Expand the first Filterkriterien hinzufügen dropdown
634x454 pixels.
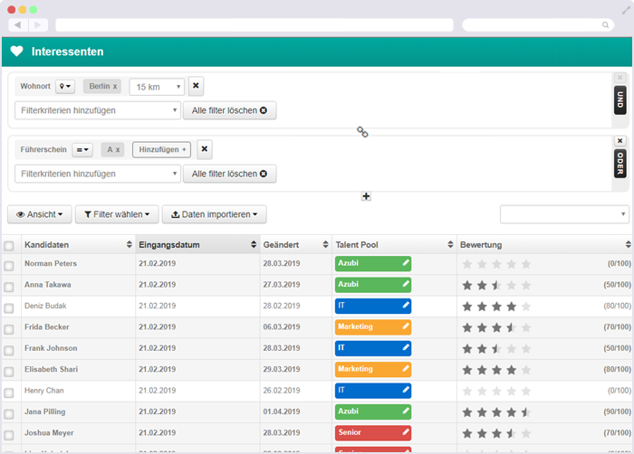click(x=98, y=110)
